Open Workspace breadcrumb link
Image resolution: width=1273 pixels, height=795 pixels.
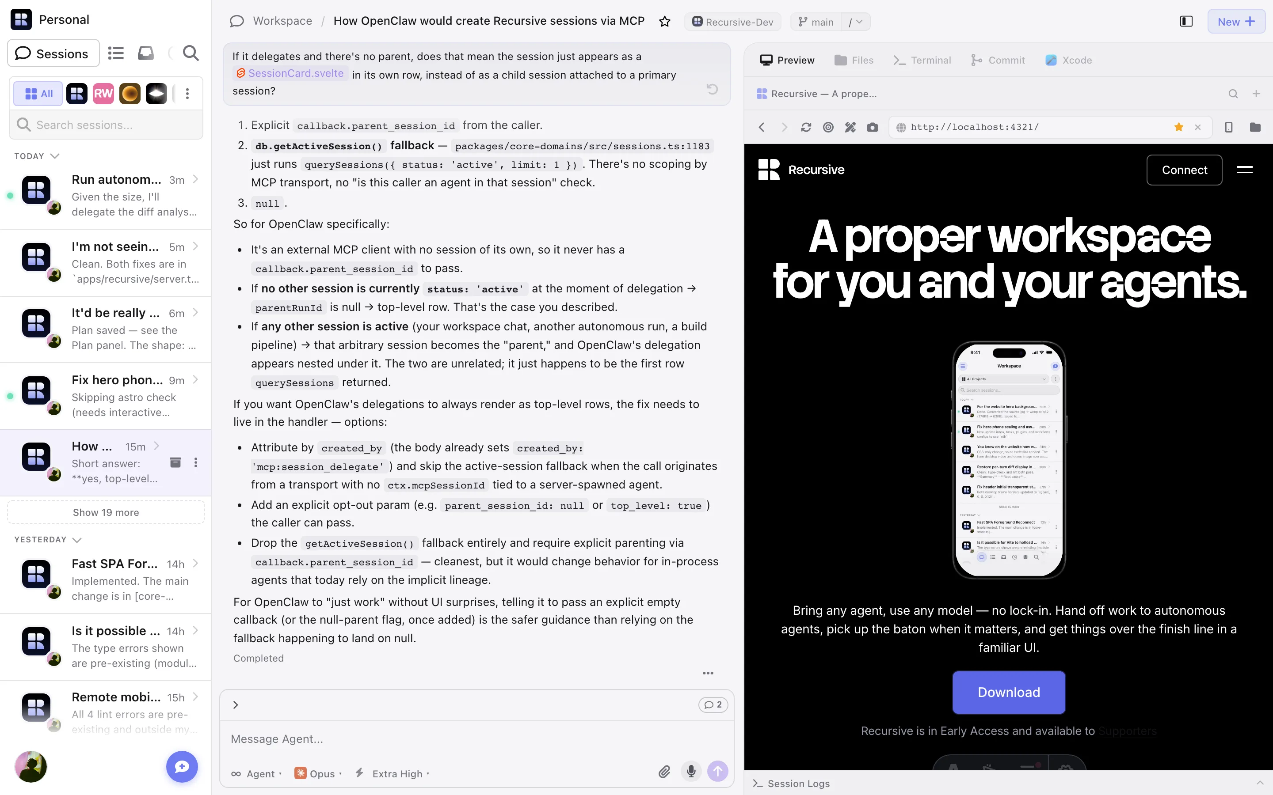coord(282,21)
